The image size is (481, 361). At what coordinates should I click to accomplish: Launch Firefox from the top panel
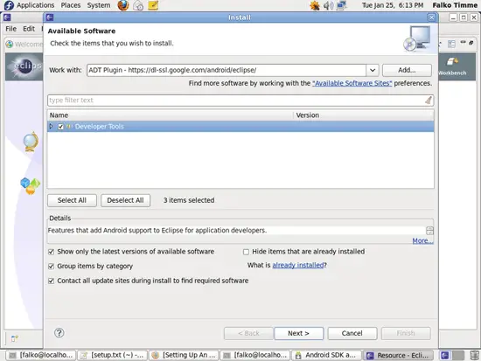[x=123, y=5]
